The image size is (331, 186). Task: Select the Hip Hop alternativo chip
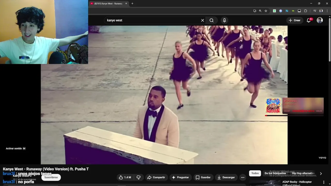point(303,173)
